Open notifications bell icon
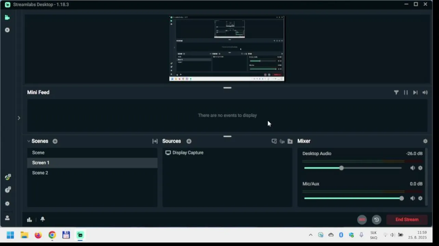 click(42, 219)
